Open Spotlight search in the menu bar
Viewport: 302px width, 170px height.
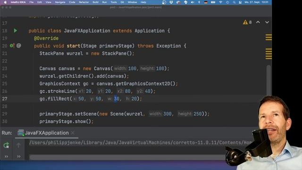tap(234, 2)
